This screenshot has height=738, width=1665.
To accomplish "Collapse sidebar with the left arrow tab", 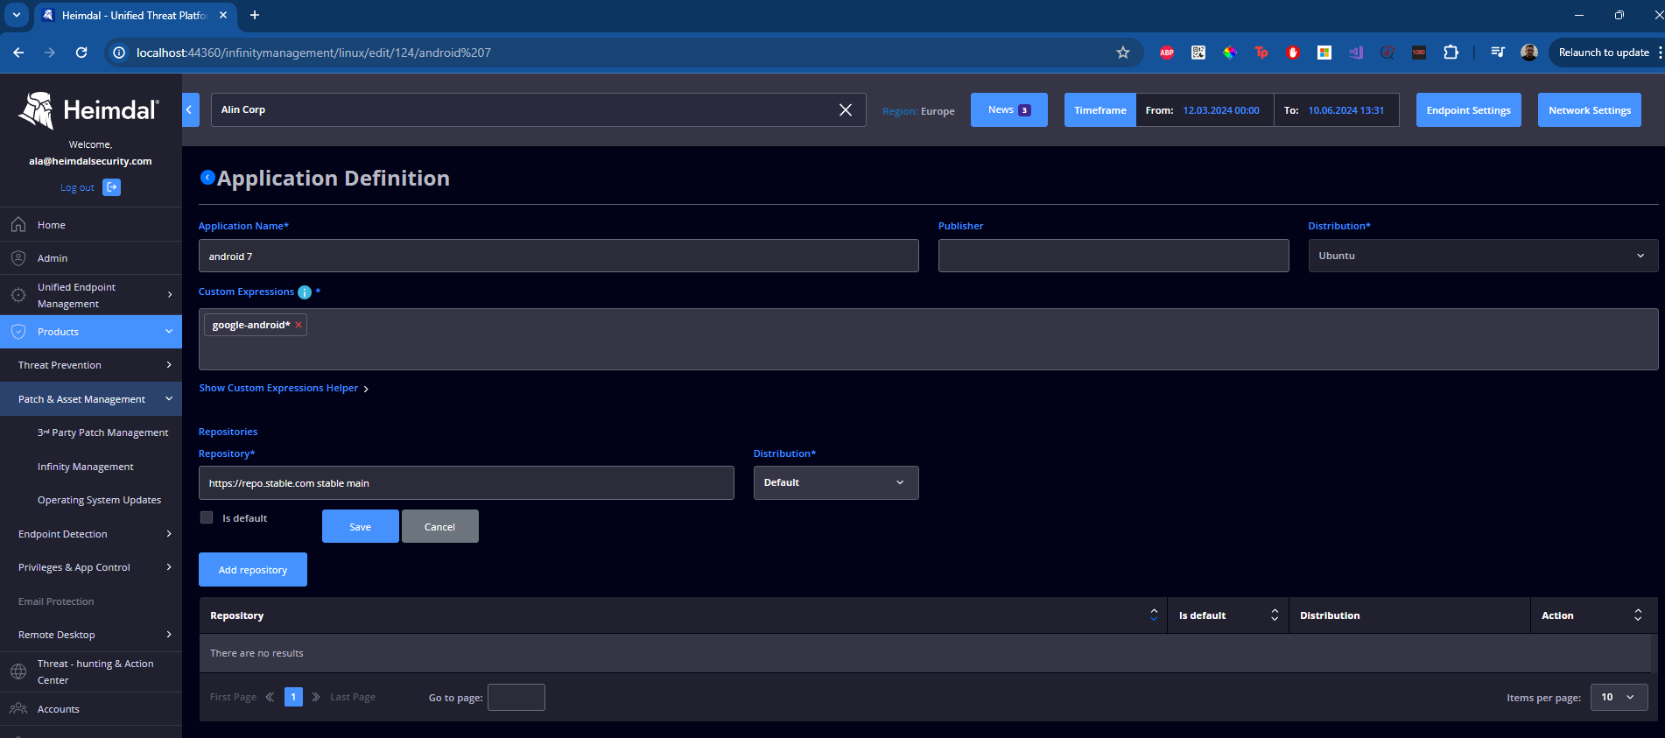I will click(190, 109).
